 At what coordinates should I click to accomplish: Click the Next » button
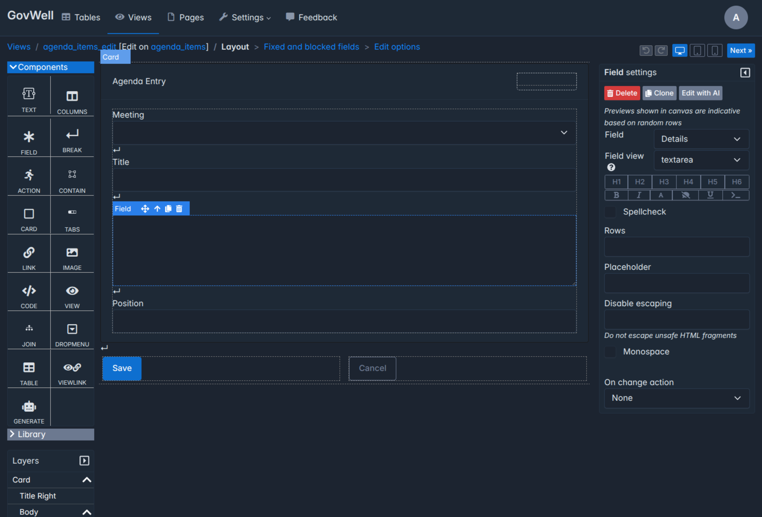point(741,50)
